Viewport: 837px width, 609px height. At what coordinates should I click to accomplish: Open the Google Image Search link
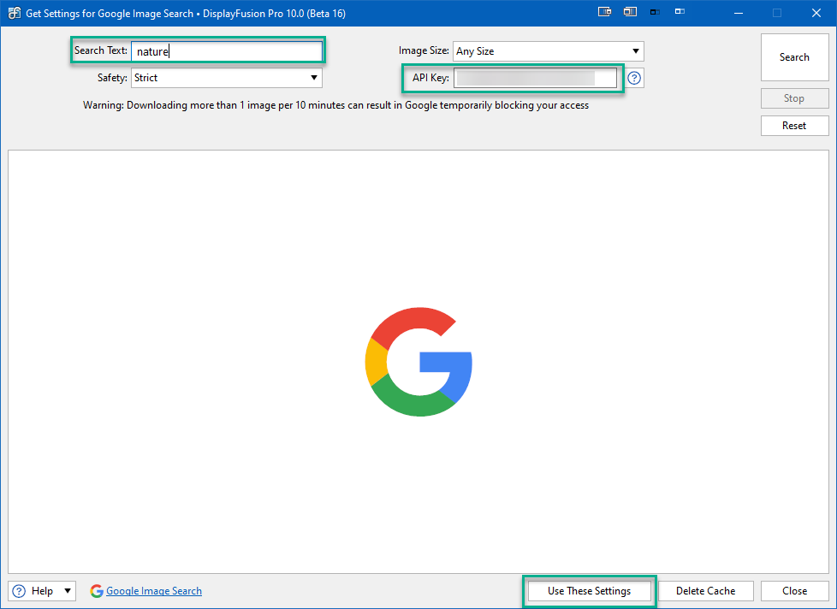pos(154,591)
